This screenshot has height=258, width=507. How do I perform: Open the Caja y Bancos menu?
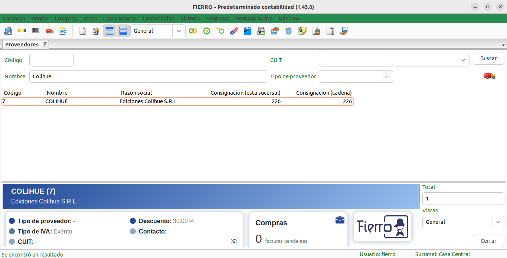pyautogui.click(x=120, y=18)
